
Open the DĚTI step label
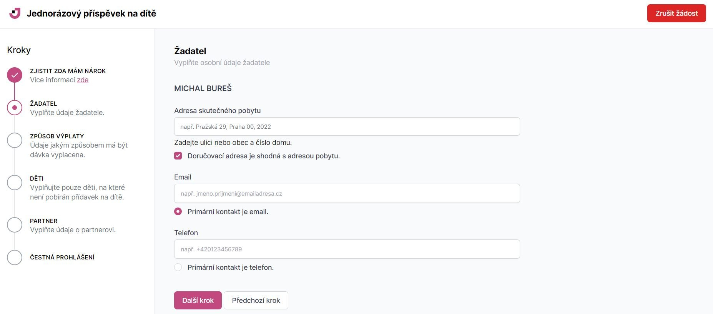37,179
